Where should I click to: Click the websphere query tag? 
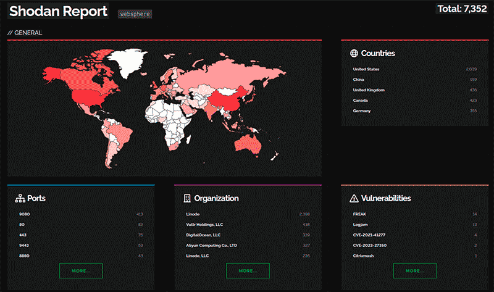coord(135,14)
